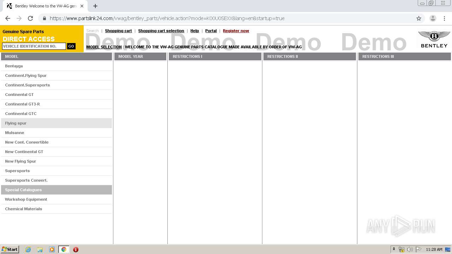Select the Continental GT model

tap(56, 95)
